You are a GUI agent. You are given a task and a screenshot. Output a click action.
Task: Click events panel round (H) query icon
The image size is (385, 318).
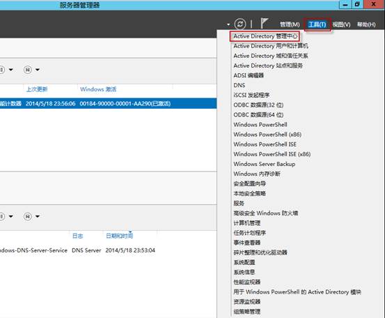28,216
